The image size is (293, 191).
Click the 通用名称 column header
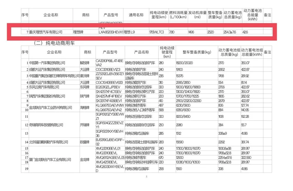point(136,15)
